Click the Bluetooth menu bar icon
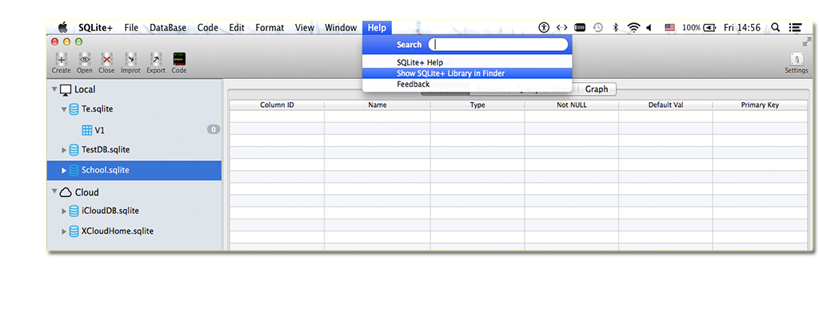The image size is (819, 327). [x=616, y=28]
